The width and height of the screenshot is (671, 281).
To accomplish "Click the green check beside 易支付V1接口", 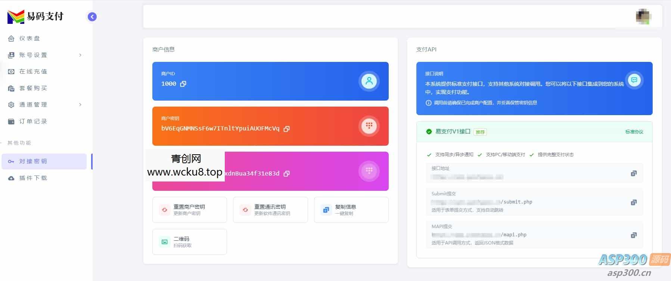I will tap(429, 132).
